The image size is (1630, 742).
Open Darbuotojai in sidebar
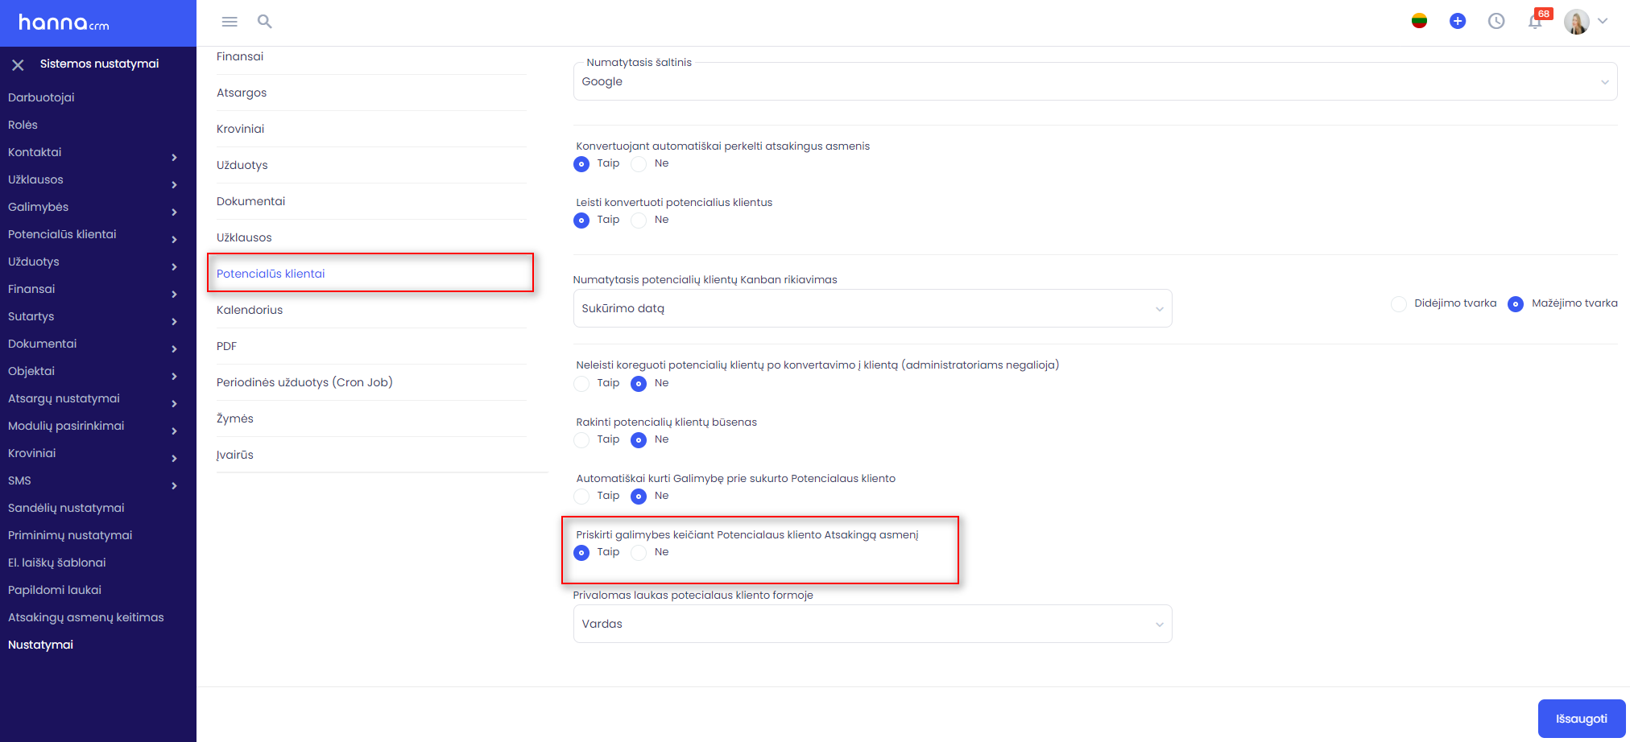click(41, 97)
